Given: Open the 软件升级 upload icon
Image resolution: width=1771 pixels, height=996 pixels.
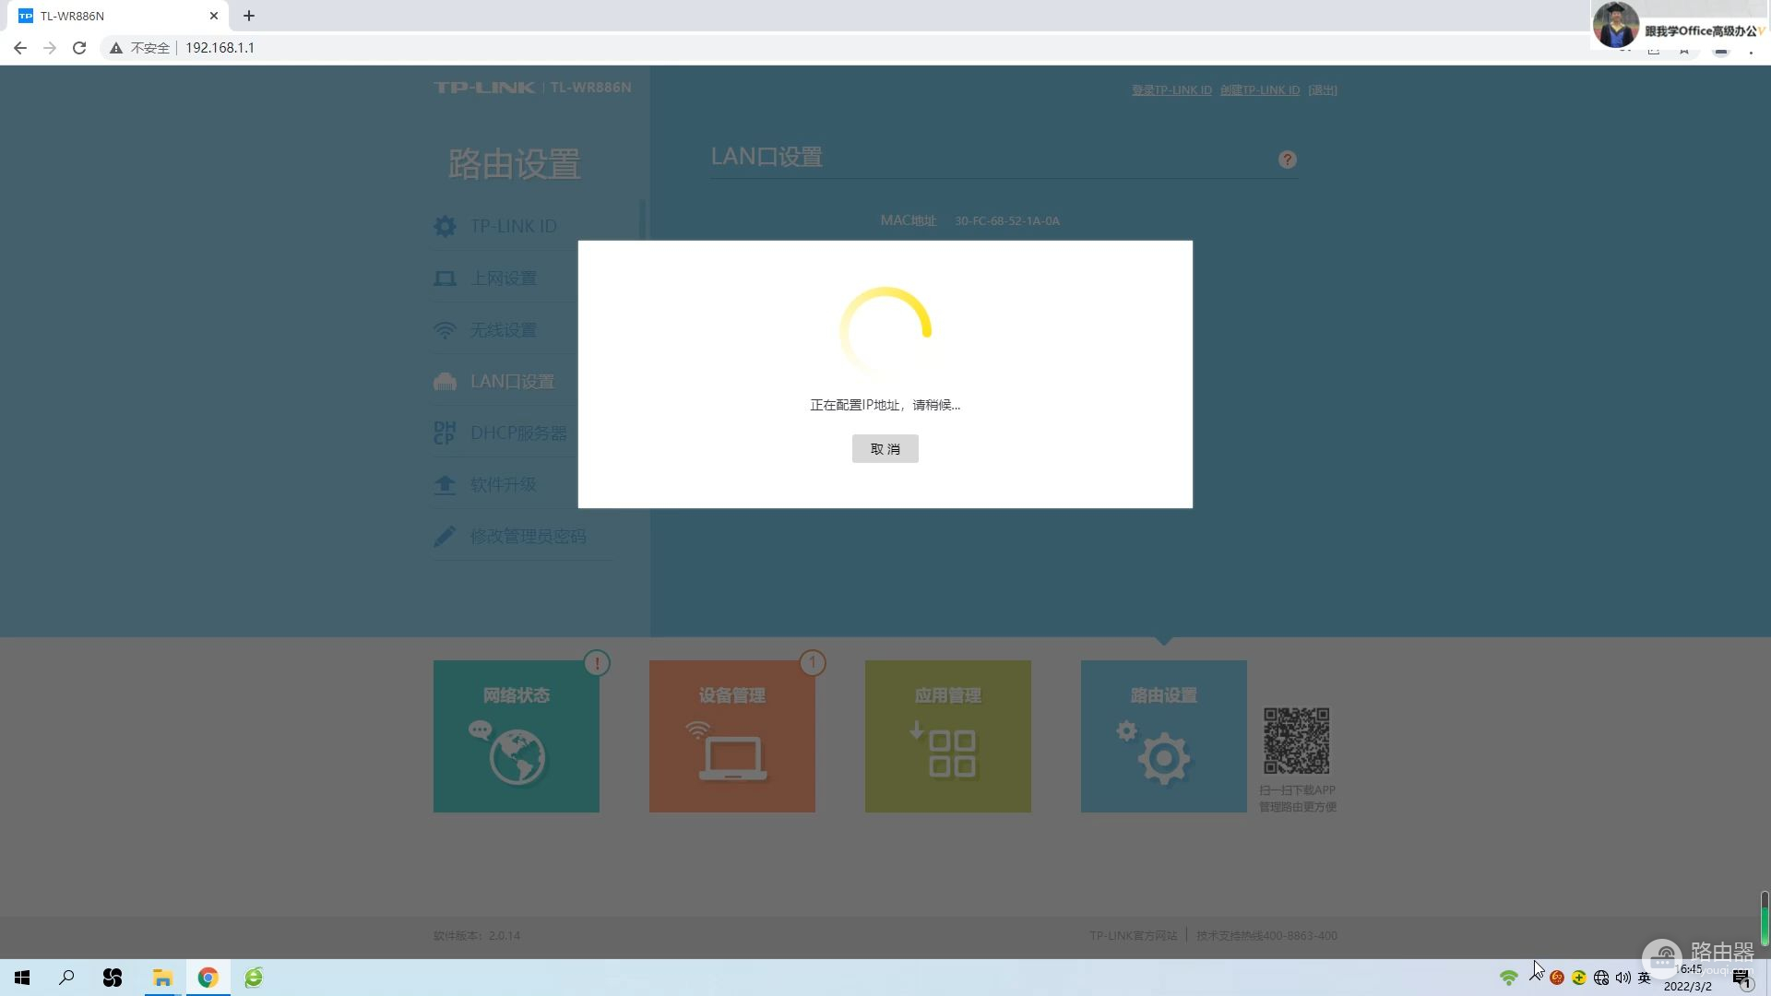Looking at the screenshot, I should (445, 484).
